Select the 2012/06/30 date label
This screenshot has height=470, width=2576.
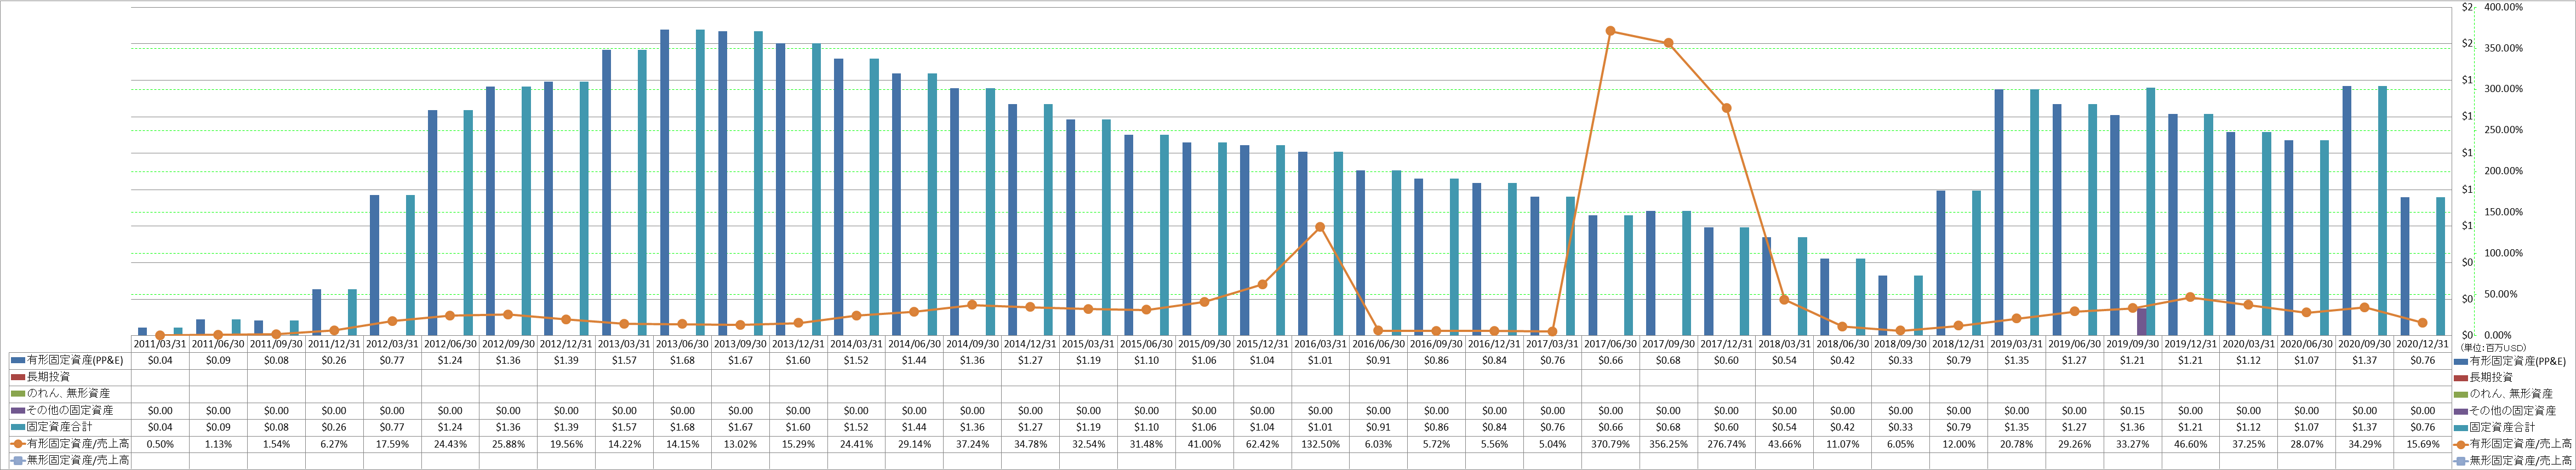pyautogui.click(x=450, y=343)
